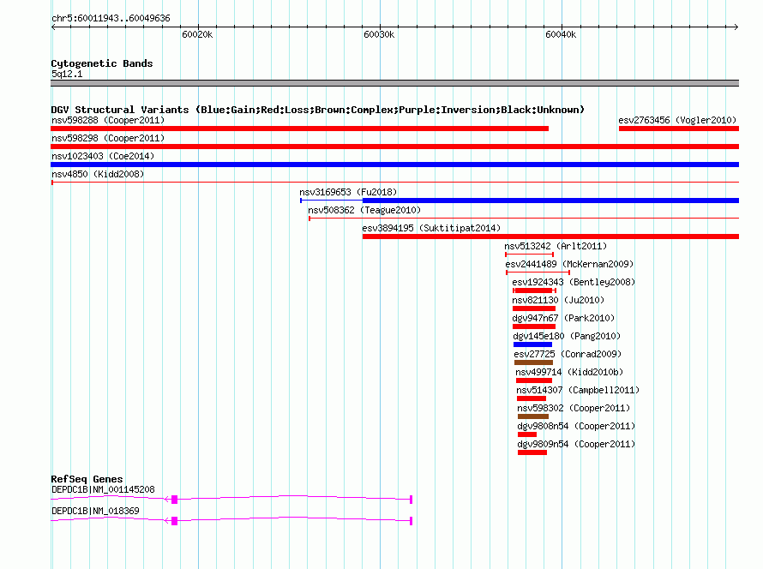Screen dimensions: 763x569
Task: Click the DEPDC1B NM_018369 magenta exon block
Action: pyautogui.click(x=174, y=521)
